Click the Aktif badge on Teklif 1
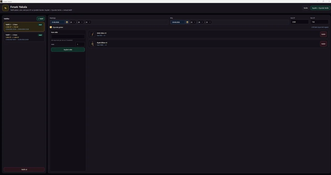The image size is (331, 175). point(40,35)
